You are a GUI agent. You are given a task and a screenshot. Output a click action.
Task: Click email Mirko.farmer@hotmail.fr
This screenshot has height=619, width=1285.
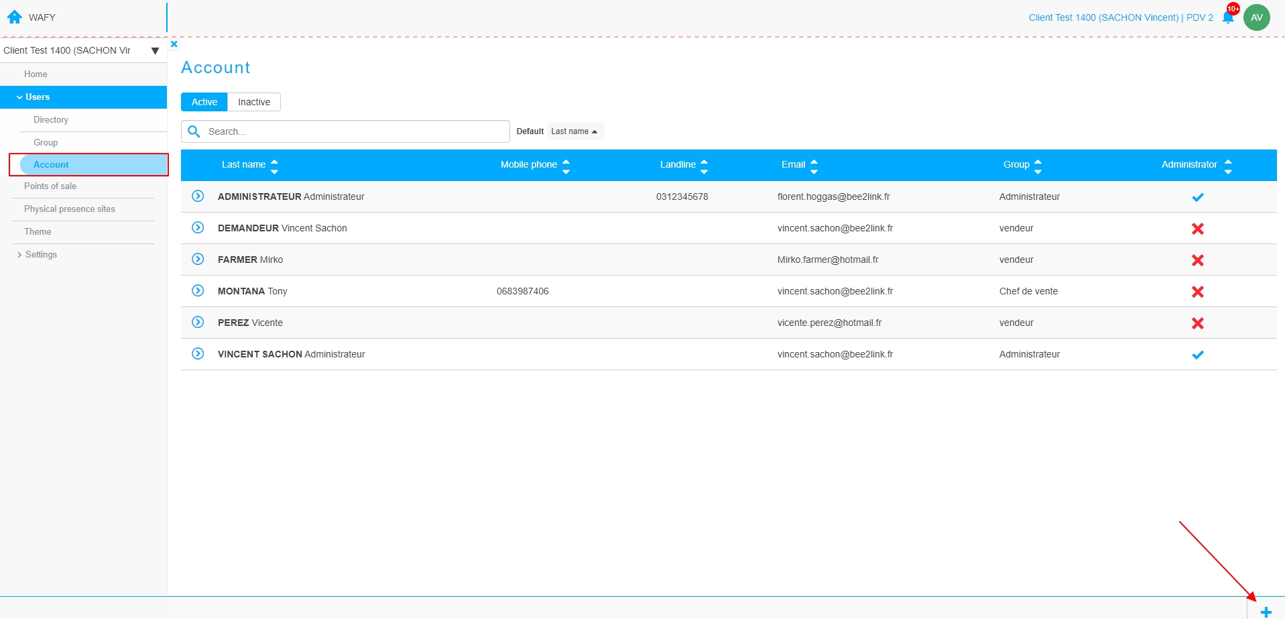tap(828, 260)
